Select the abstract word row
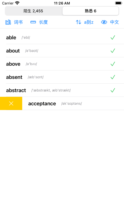 pyautogui.click(x=65, y=90)
